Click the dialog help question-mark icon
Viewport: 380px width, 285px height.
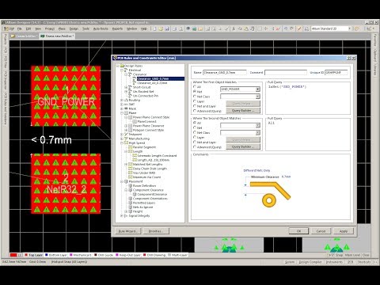pyautogui.click(x=349, y=58)
